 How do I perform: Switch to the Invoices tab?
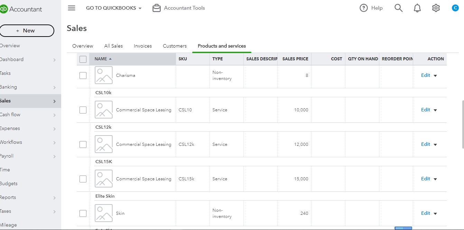(143, 46)
